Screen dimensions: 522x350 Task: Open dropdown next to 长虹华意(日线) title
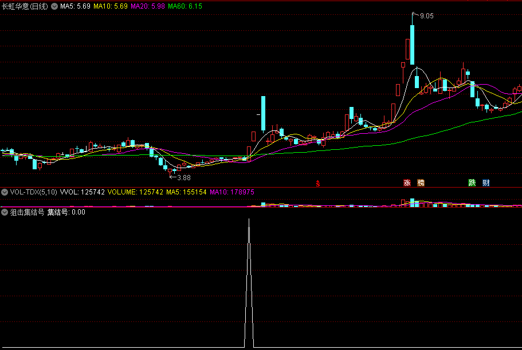pos(54,6)
